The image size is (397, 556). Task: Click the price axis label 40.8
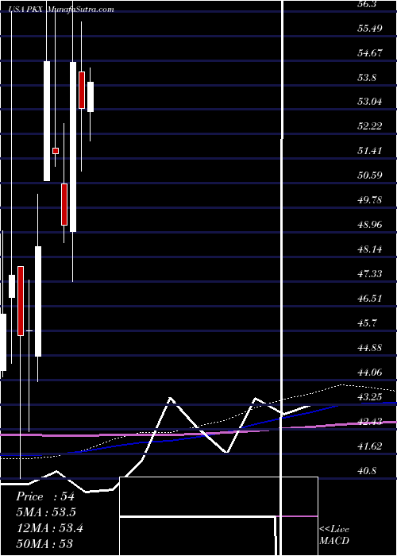click(x=367, y=470)
